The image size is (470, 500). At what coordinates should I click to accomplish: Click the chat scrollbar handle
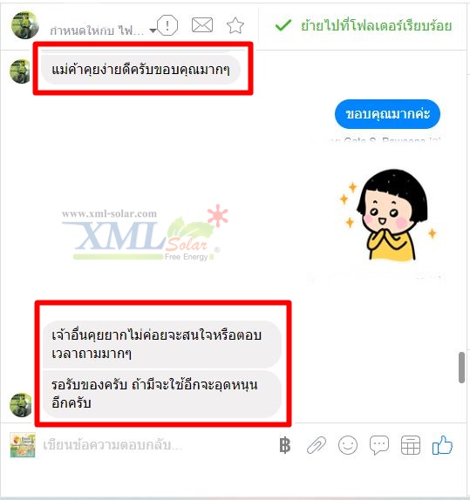point(461,368)
